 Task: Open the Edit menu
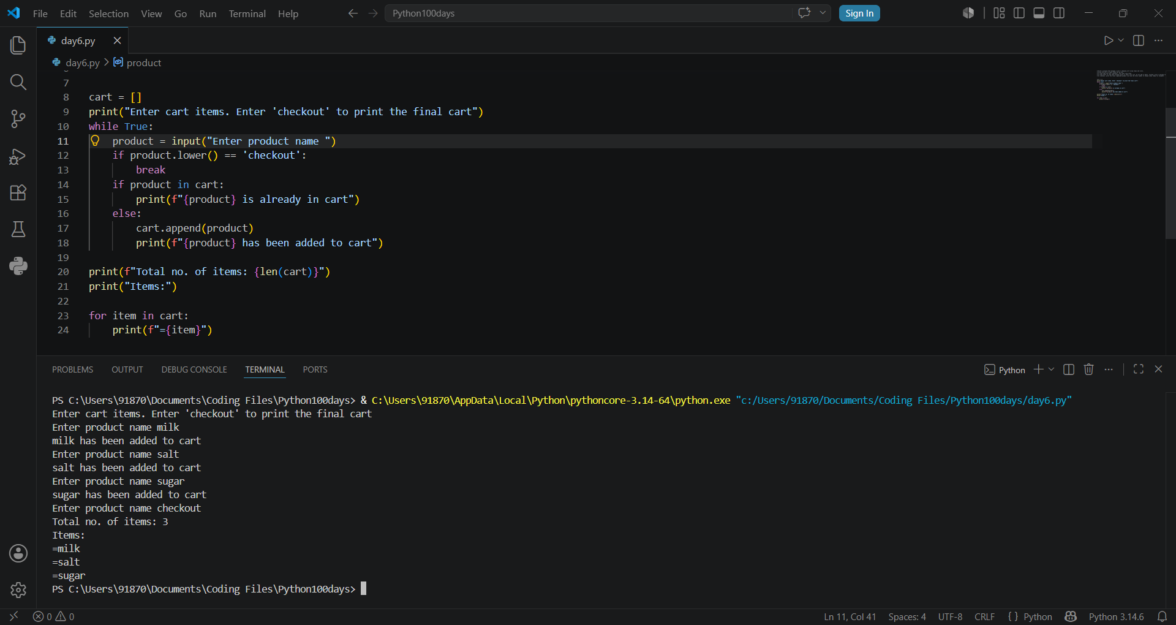[x=68, y=13]
